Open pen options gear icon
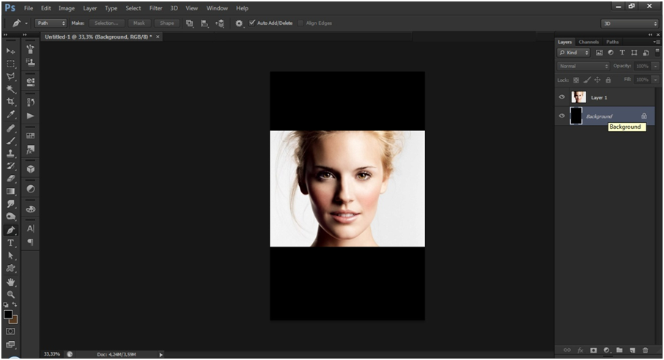 pyautogui.click(x=239, y=23)
